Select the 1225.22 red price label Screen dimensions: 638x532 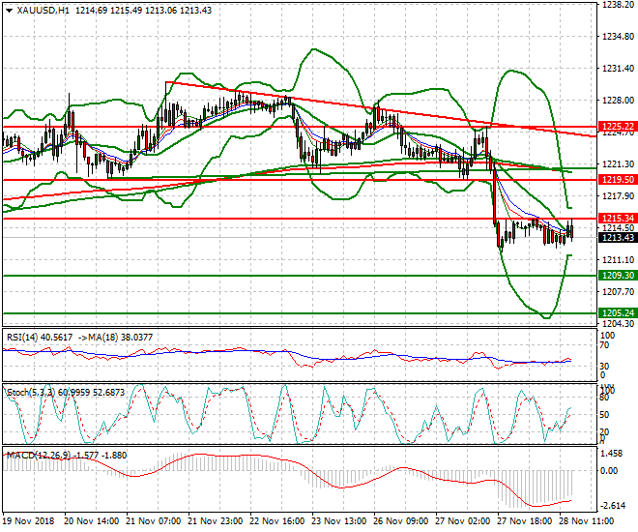point(618,127)
